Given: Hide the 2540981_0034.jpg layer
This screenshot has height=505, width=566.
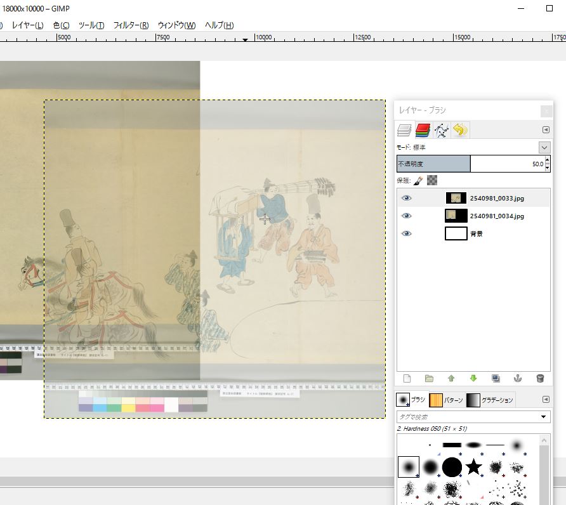Looking at the screenshot, I should (407, 216).
